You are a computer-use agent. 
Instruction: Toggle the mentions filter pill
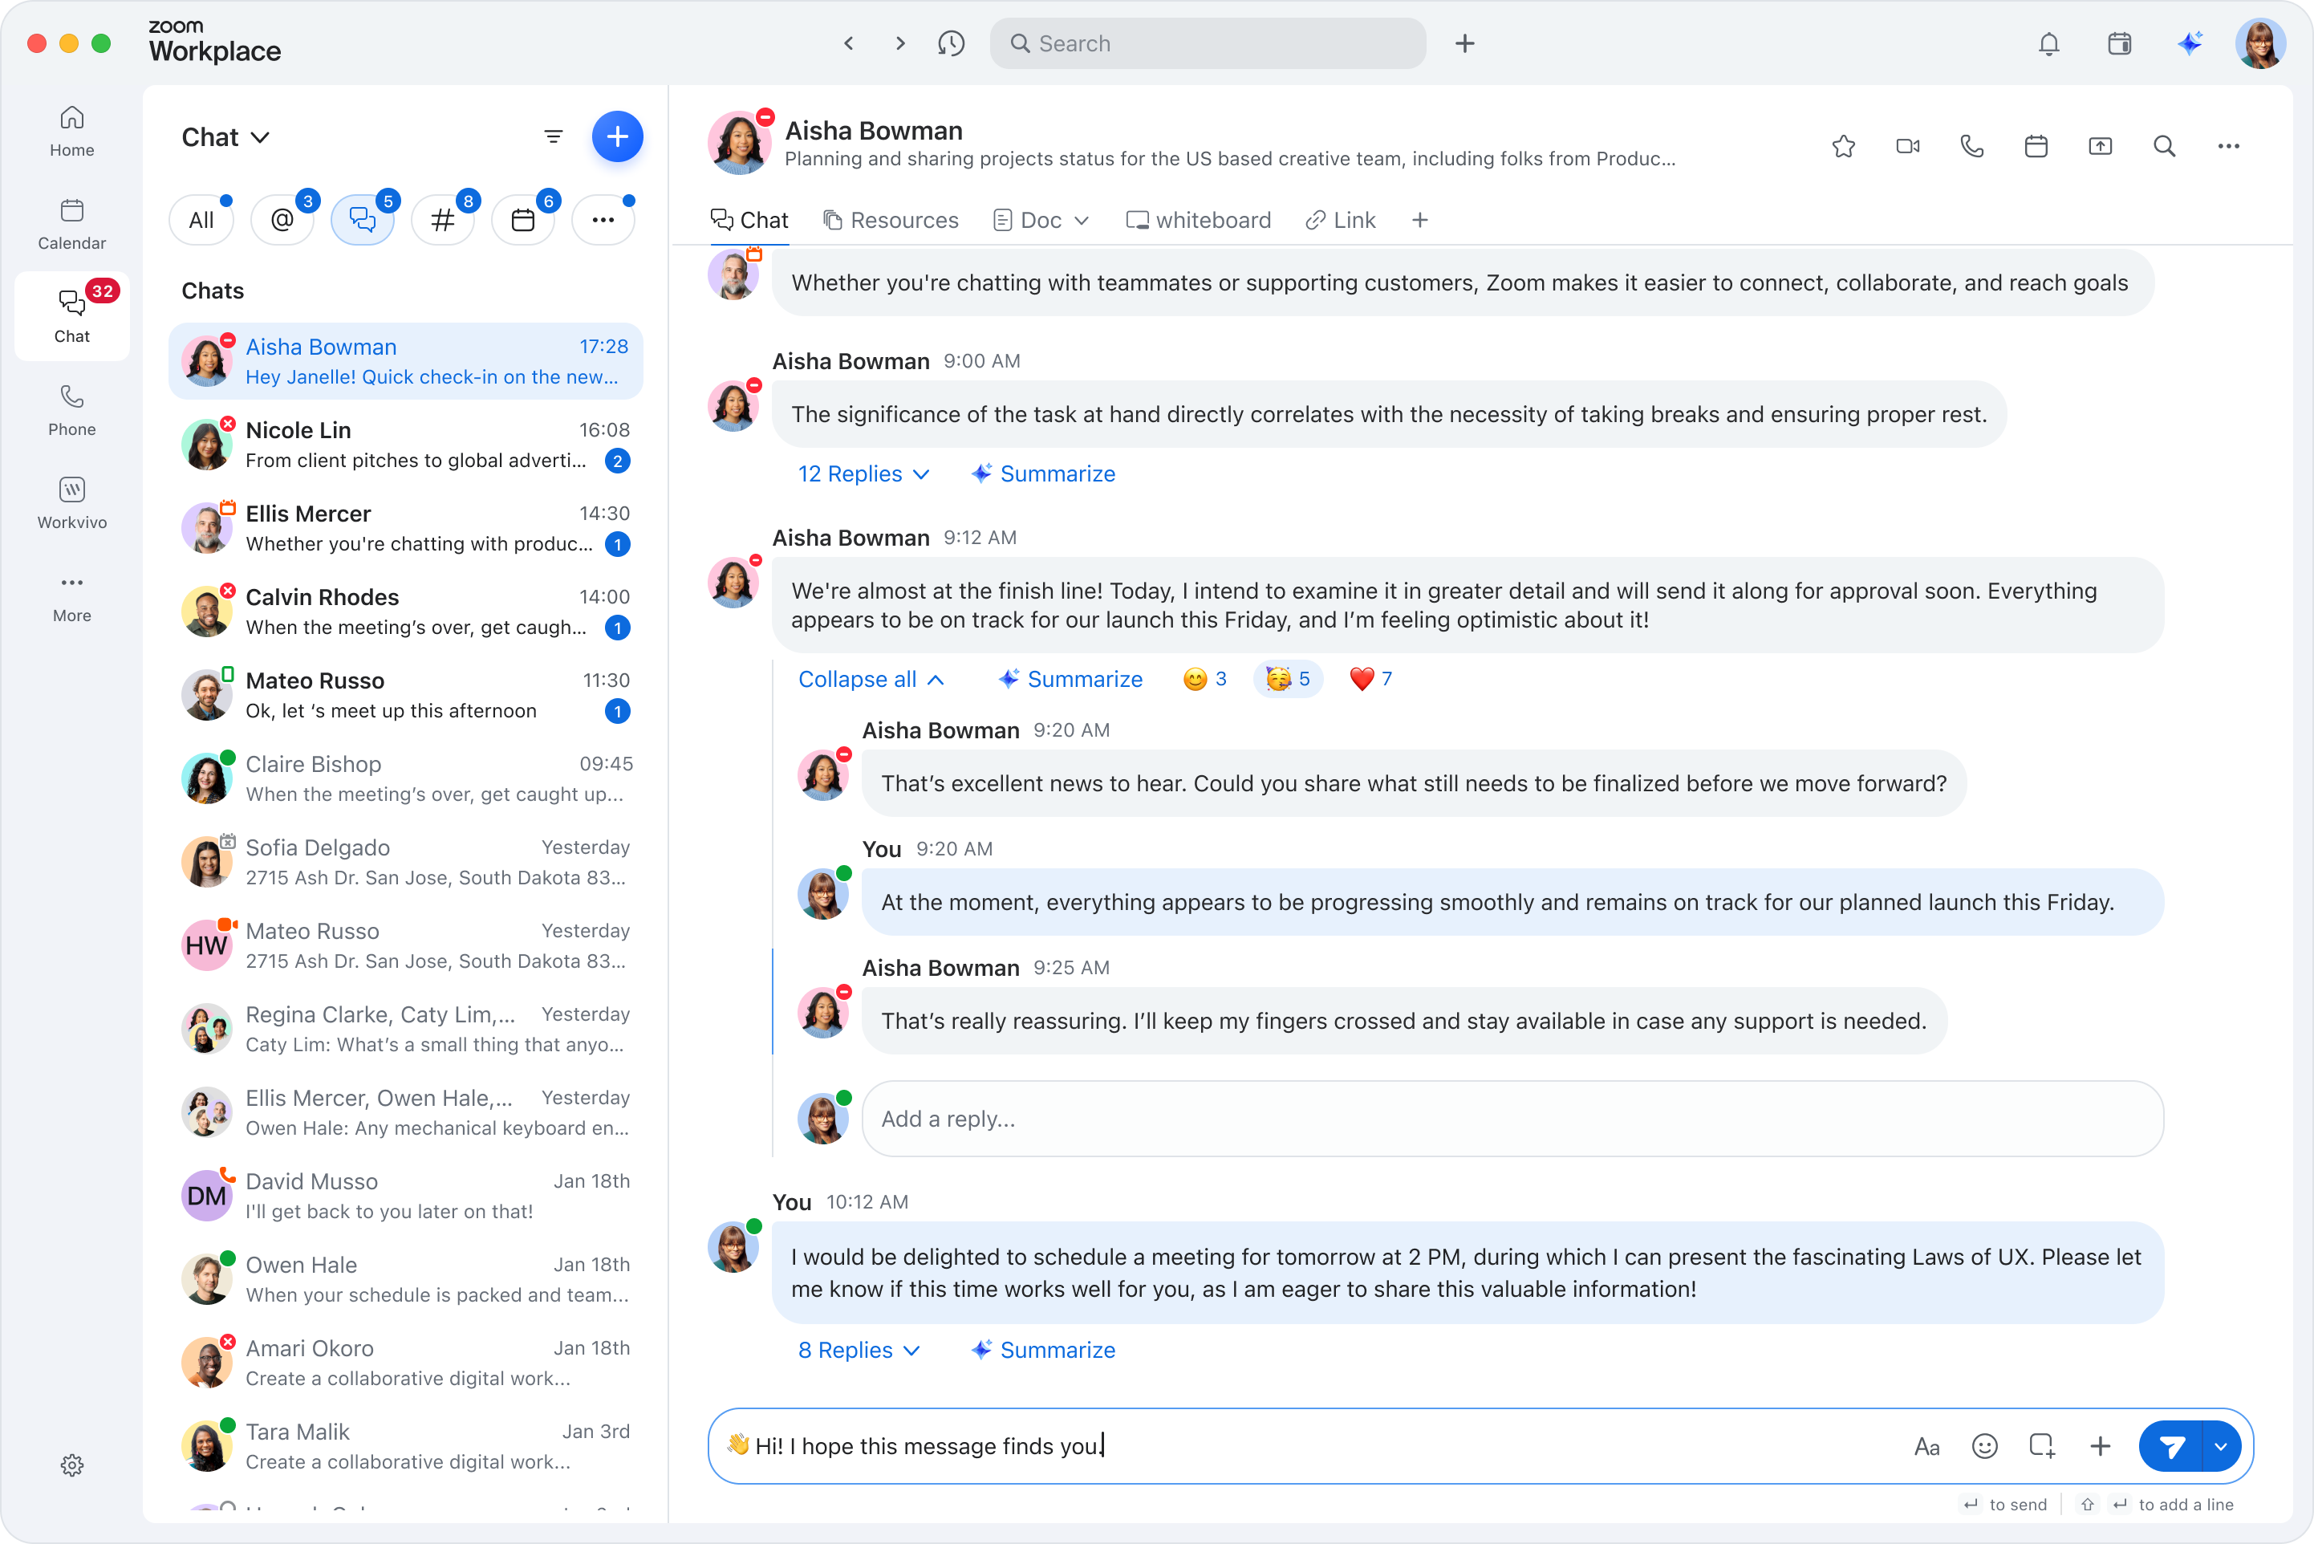[282, 220]
